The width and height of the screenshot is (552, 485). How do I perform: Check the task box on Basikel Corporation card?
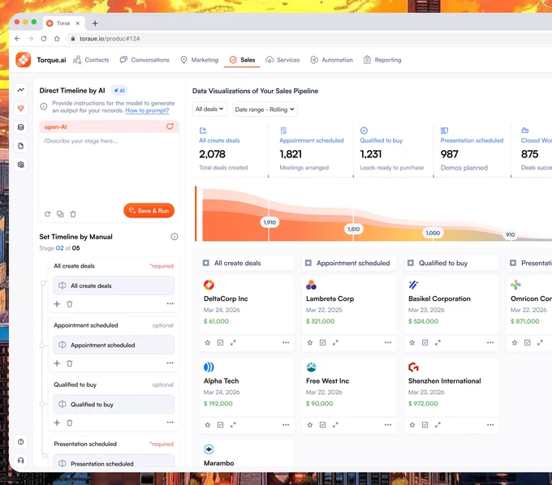pyautogui.click(x=425, y=342)
